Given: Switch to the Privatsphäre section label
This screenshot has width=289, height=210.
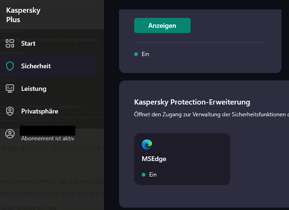Looking at the screenshot, I should [x=40, y=111].
